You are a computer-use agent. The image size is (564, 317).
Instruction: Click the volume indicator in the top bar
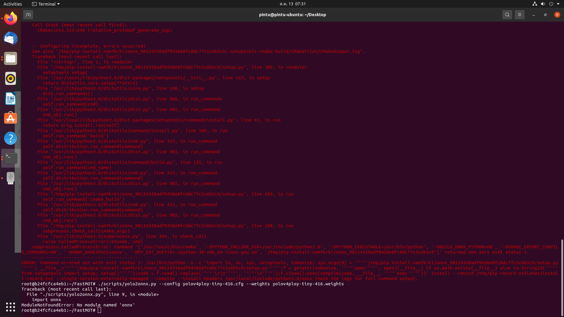tap(543, 4)
